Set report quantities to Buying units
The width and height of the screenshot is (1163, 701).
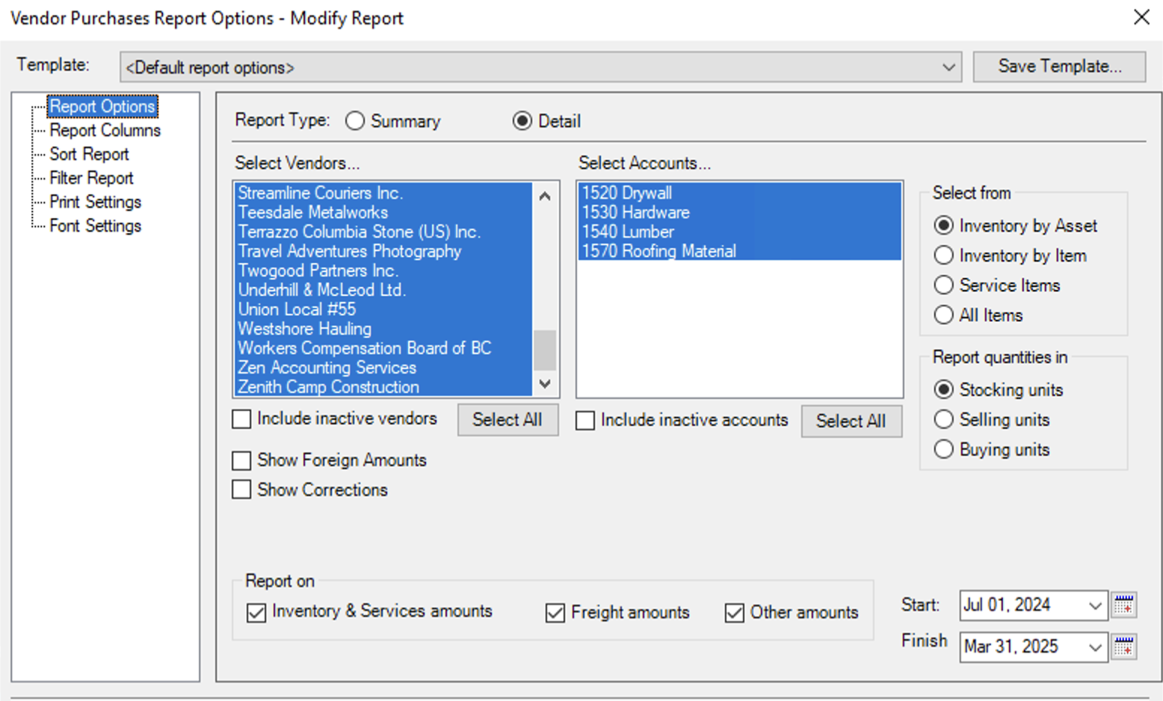point(943,449)
